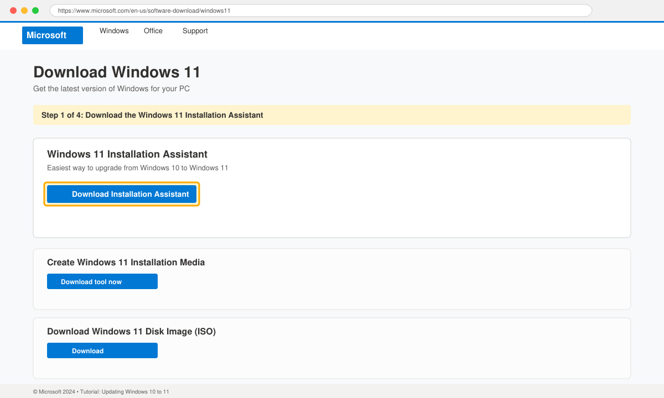The image size is (664, 398).
Task: Click the yellow minimize window dot
Action: click(x=24, y=11)
